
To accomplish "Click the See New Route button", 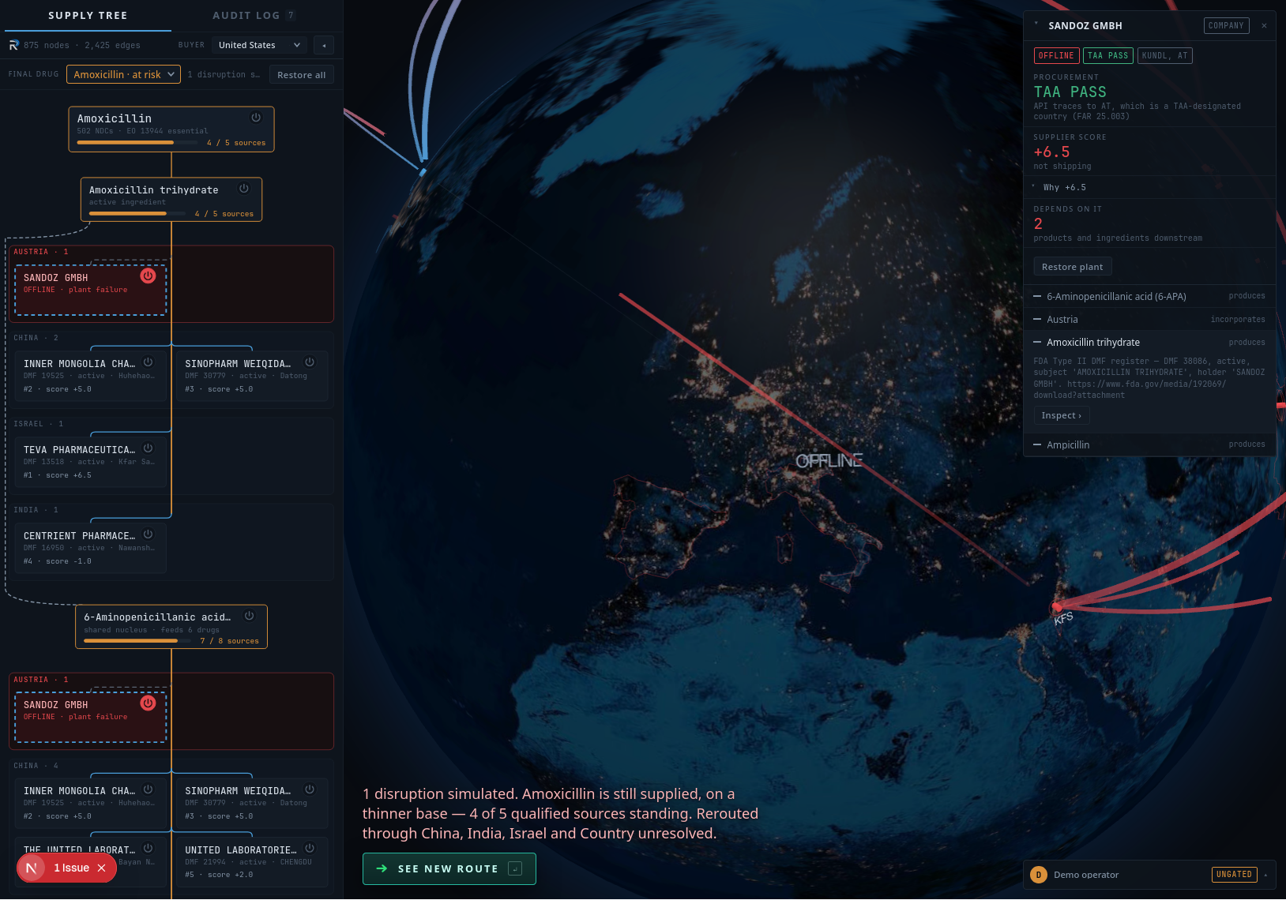I will coord(449,868).
